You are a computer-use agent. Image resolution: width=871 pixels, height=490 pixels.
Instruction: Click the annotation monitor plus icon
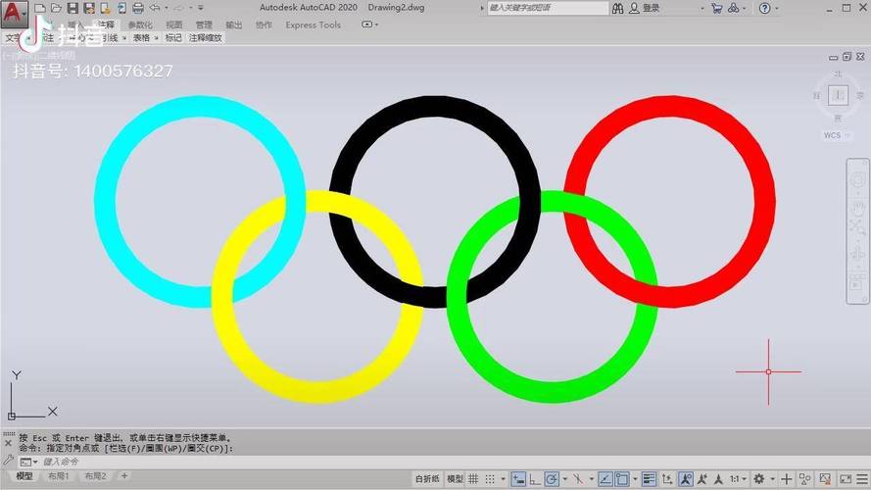pos(787,479)
